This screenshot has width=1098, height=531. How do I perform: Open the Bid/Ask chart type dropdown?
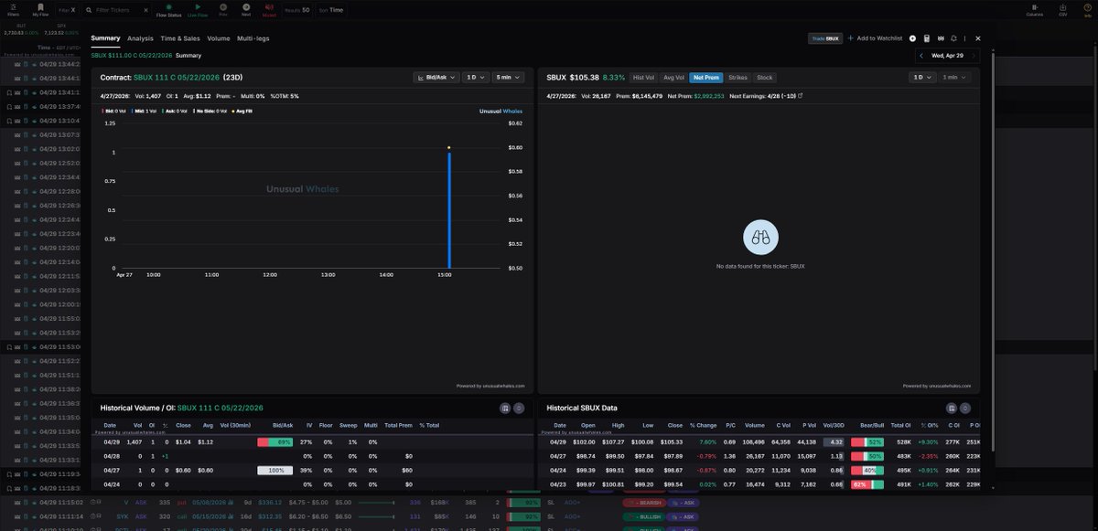tap(436, 78)
